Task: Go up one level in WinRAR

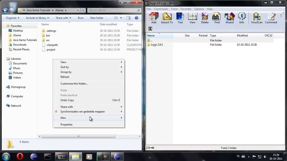Action: (x=150, y=29)
